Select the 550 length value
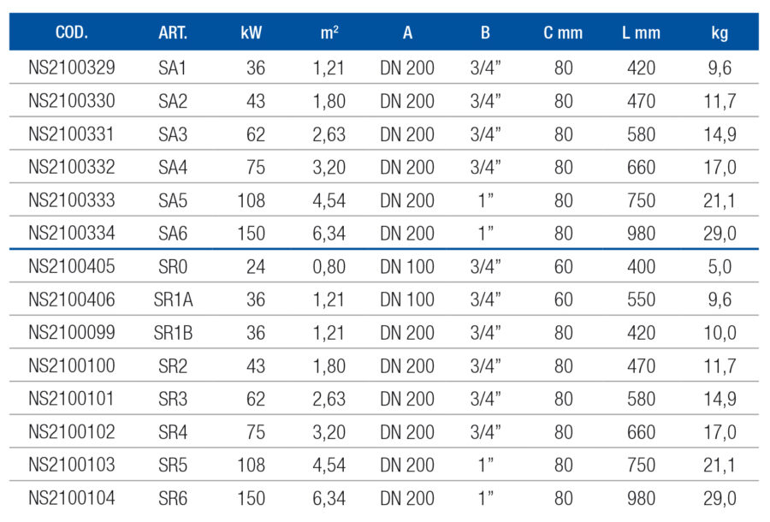 (641, 300)
